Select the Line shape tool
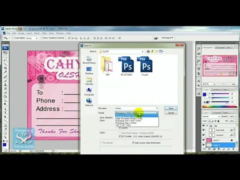Screen dimensions: 240x180 (5, 120)
